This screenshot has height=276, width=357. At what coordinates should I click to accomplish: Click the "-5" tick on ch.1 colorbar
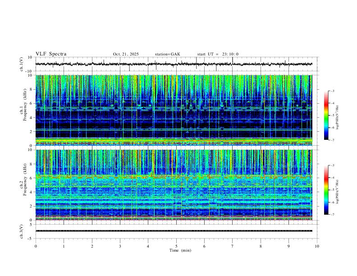(x=333, y=115)
